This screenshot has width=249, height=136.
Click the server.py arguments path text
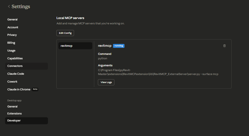tap(158, 72)
